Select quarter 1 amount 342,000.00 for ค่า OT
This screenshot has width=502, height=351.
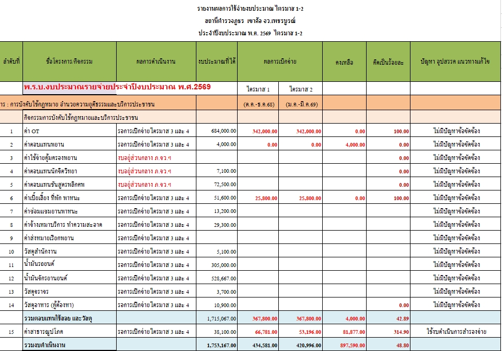[x=258, y=131]
